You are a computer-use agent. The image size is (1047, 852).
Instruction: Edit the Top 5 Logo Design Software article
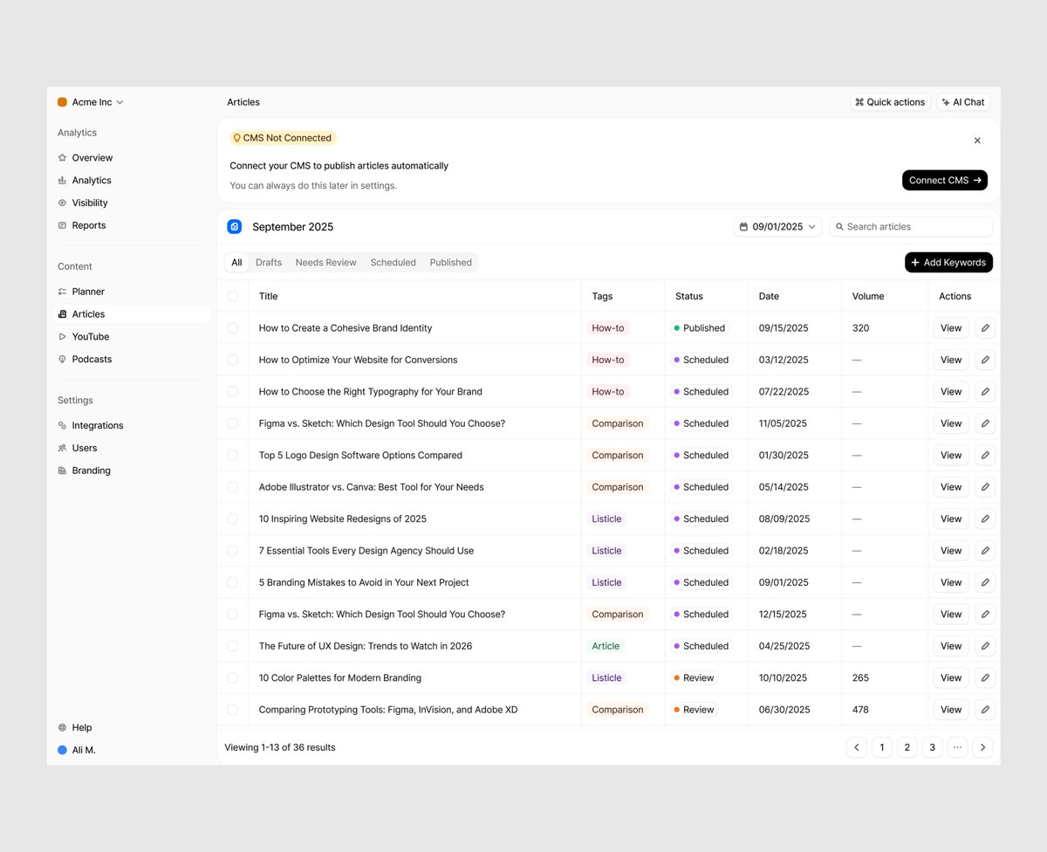click(x=985, y=455)
